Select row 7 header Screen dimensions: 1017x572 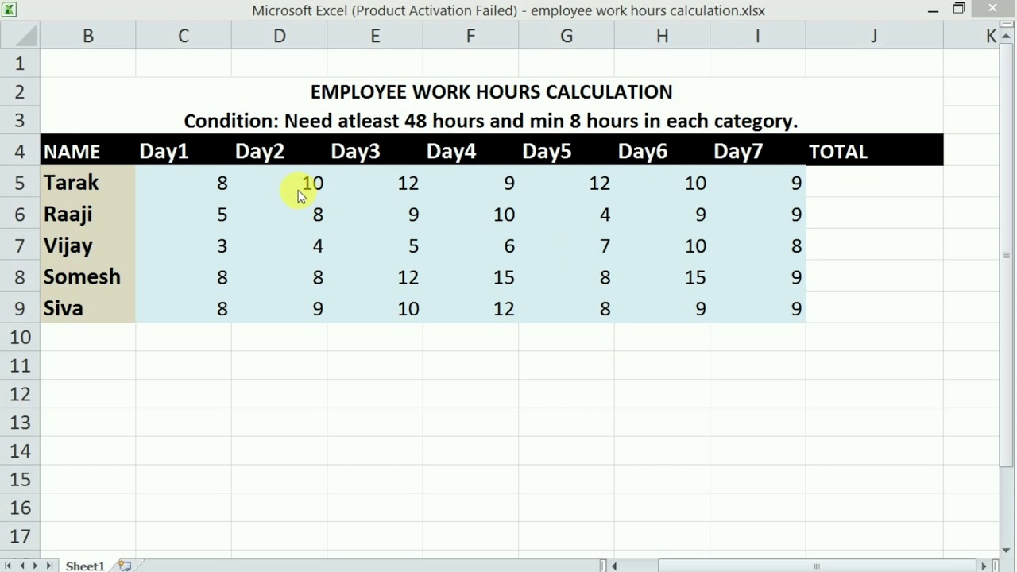pyautogui.click(x=20, y=245)
